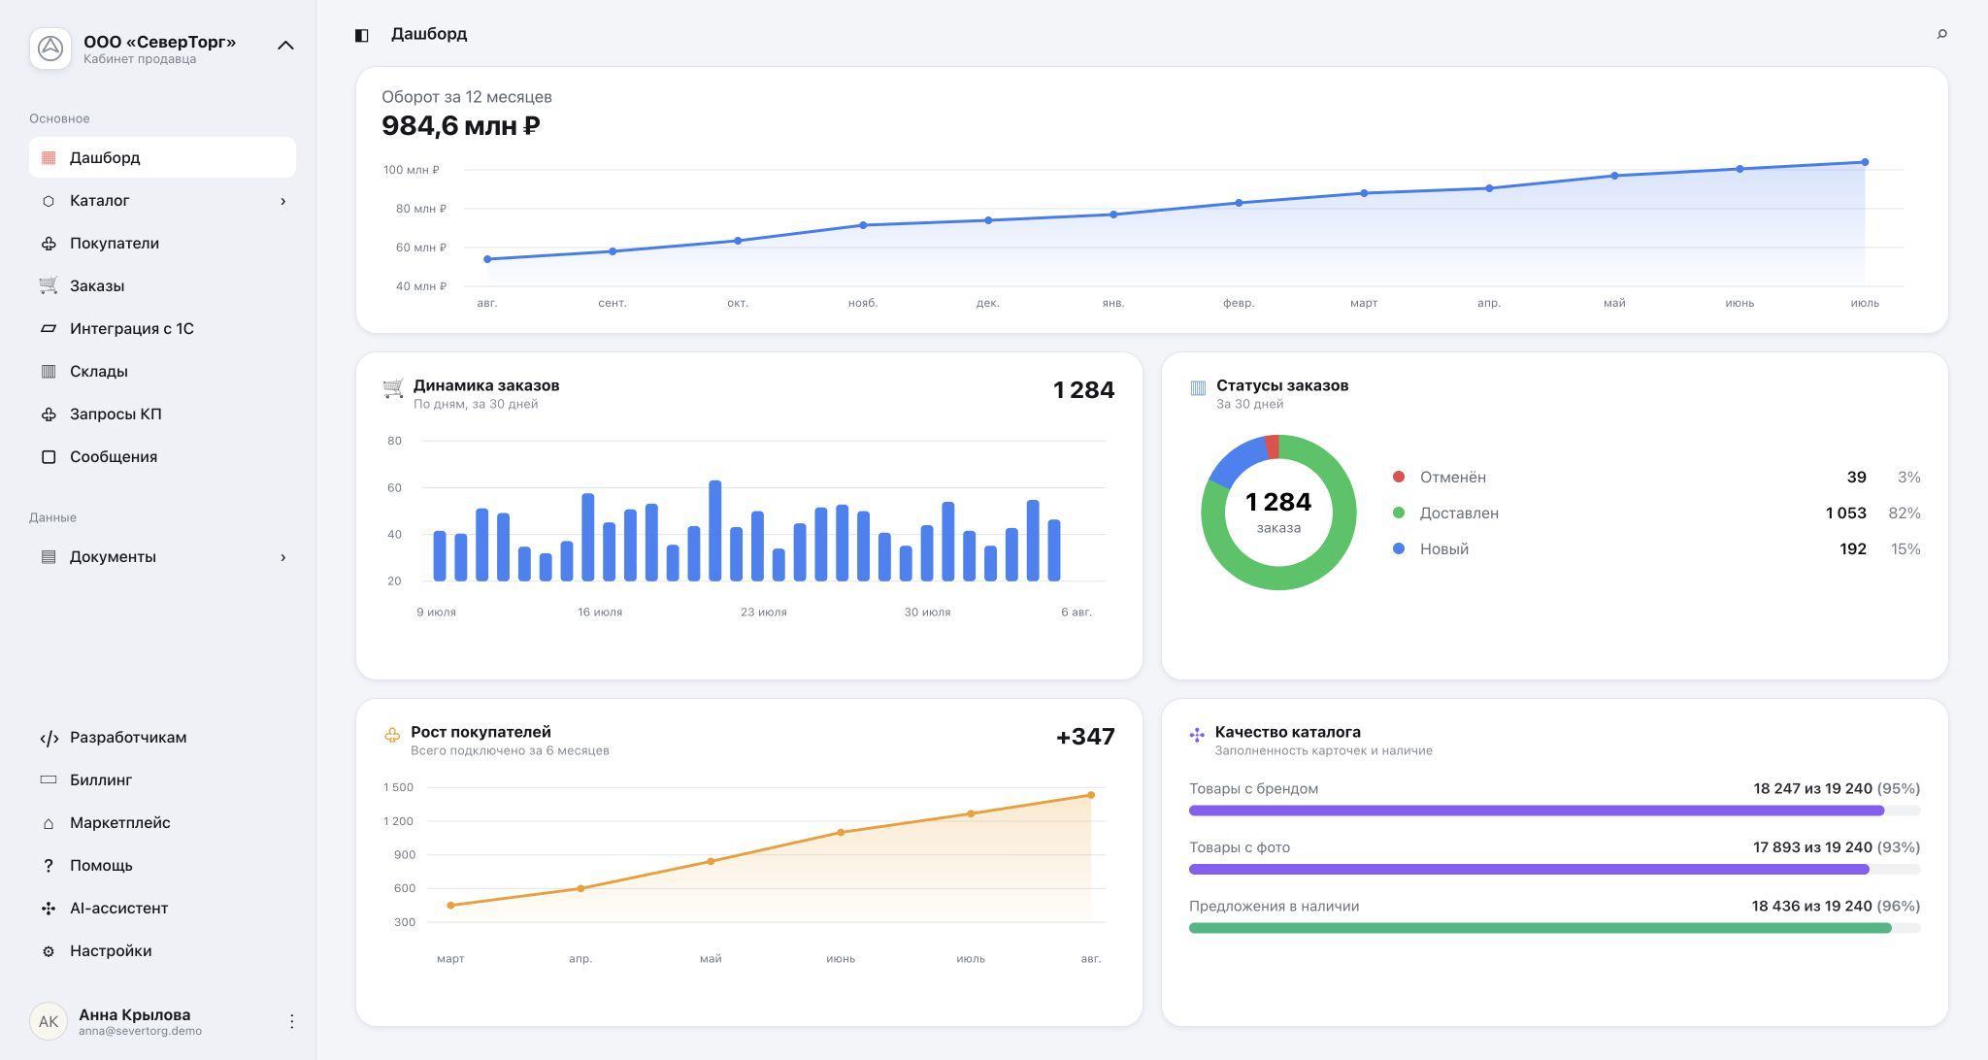Expand the Каталог submenu arrow
The image size is (1988, 1060).
[283, 201]
